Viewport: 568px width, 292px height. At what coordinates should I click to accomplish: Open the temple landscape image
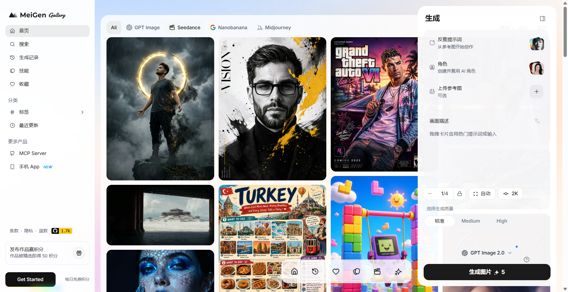pos(160,215)
